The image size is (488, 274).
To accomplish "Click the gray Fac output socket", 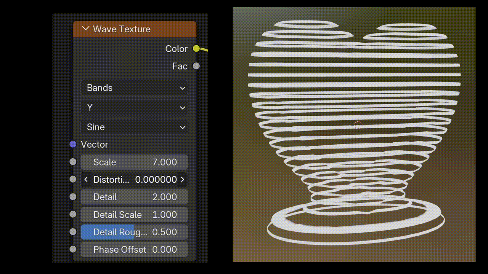I will (196, 66).
